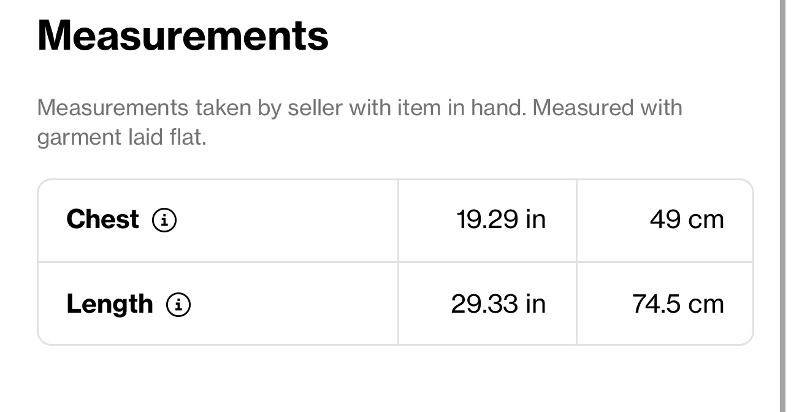Image resolution: width=791 pixels, height=412 pixels.
Task: Click the 29.33 in length value
Action: pyautogui.click(x=498, y=303)
